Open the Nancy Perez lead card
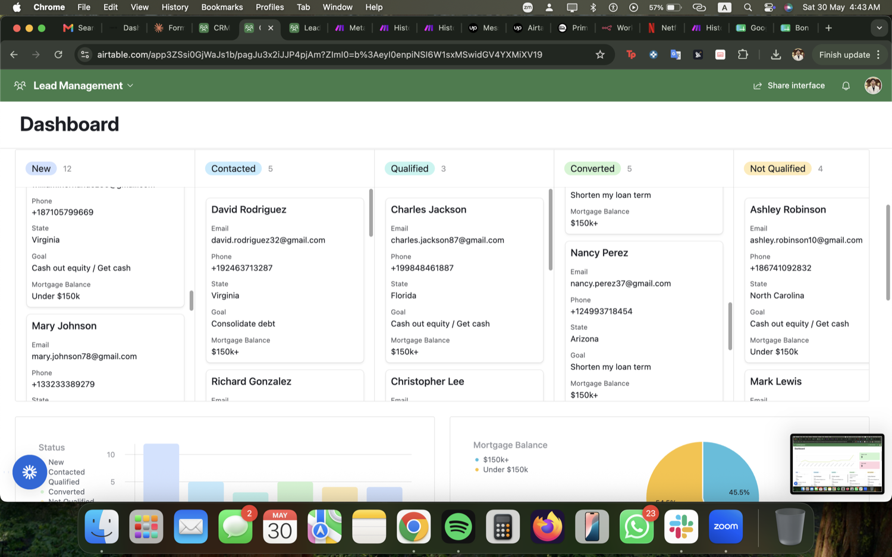892x557 pixels. pos(644,322)
